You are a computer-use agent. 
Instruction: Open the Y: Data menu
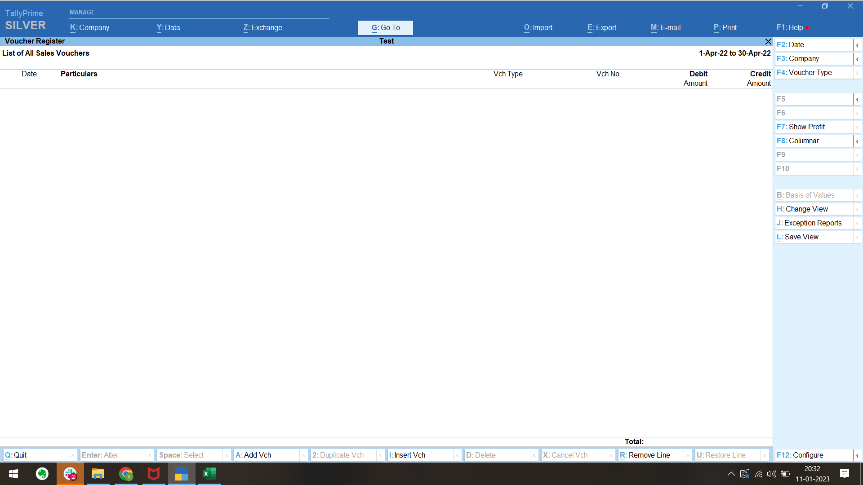point(168,27)
